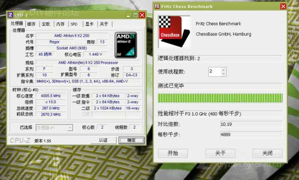Viewport: 299px width, 180px height.
Task: Close the CPU-Z window
Action: (142, 15)
